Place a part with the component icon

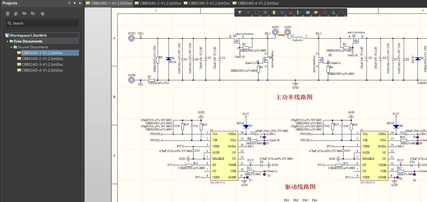pos(274,12)
